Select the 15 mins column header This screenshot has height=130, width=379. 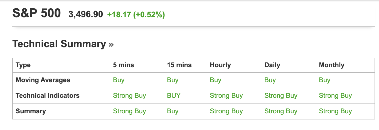click(179, 65)
